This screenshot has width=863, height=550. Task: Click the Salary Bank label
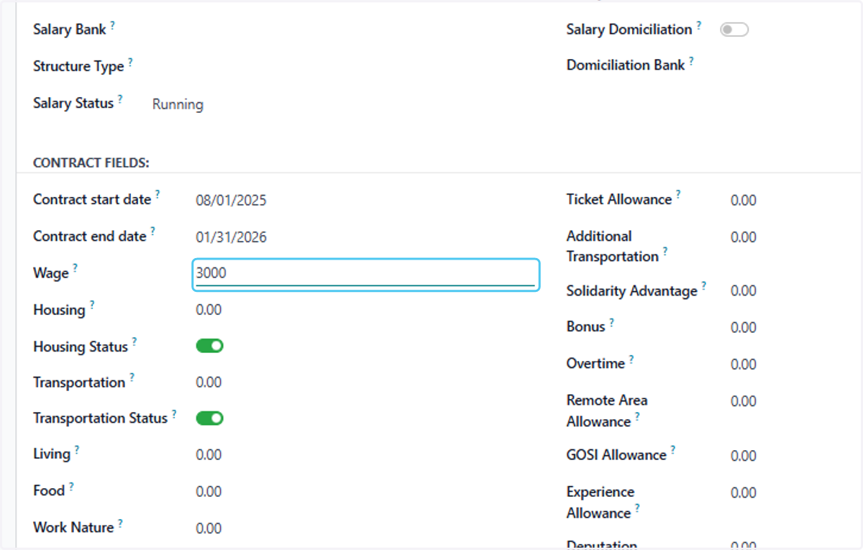pyautogui.click(x=70, y=29)
